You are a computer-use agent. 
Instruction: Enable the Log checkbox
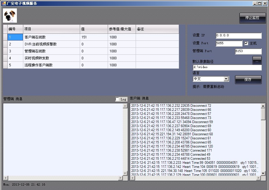(117, 99)
